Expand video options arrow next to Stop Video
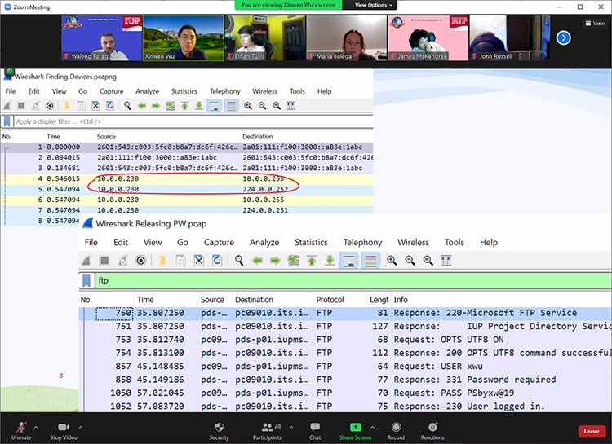Screen dimensions: 612x444 click(81, 427)
